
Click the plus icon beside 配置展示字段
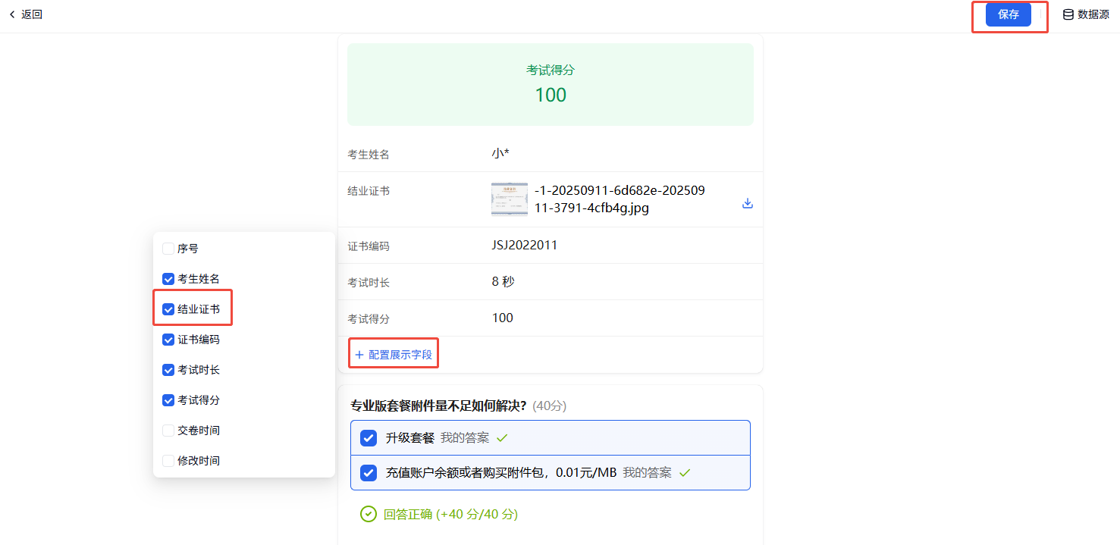pyautogui.click(x=359, y=355)
